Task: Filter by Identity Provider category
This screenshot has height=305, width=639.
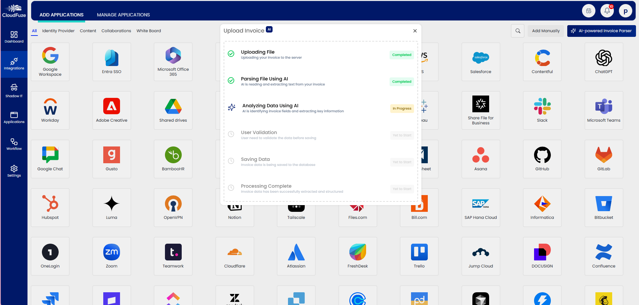Action: pos(58,31)
